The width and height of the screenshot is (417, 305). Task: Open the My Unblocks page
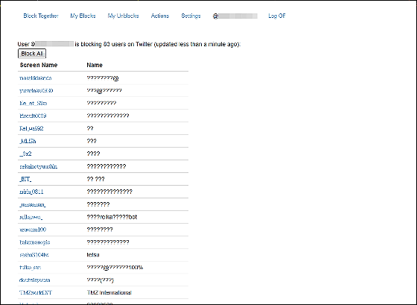[123, 16]
